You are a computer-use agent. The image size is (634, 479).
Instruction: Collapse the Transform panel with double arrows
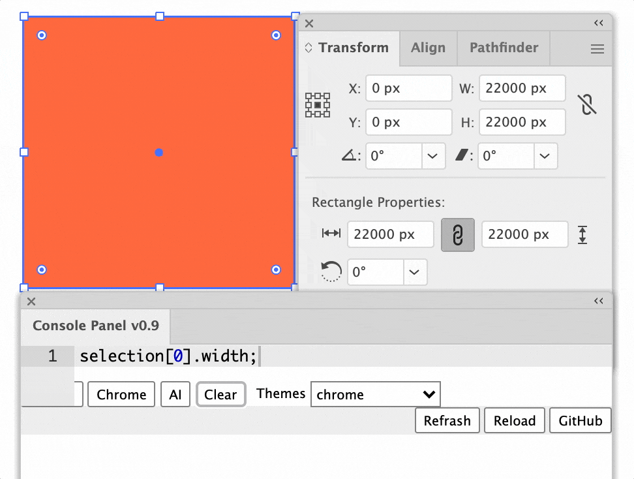598,23
